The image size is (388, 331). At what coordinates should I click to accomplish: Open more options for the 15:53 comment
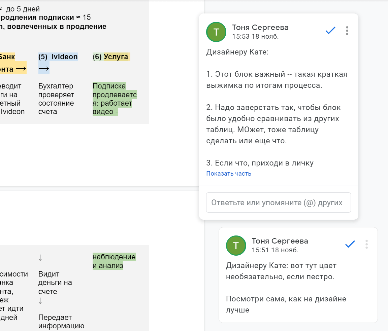coord(347,31)
